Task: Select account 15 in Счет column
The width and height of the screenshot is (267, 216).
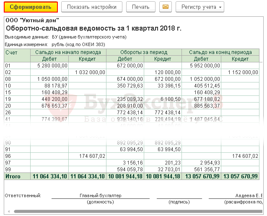Action: pos(17,93)
